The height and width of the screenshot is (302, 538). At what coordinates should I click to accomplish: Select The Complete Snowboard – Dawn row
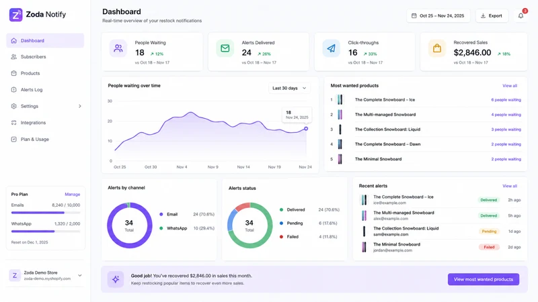click(x=426, y=144)
